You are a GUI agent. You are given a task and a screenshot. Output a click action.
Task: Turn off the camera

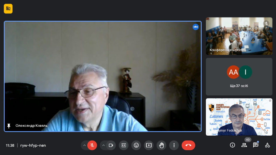click(x=111, y=145)
